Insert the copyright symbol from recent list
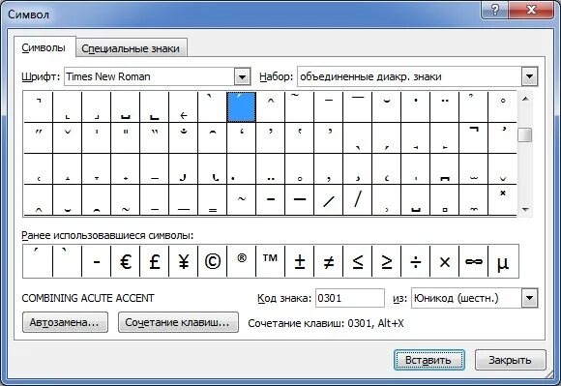Viewport: 561px width, 386px height. (x=212, y=261)
